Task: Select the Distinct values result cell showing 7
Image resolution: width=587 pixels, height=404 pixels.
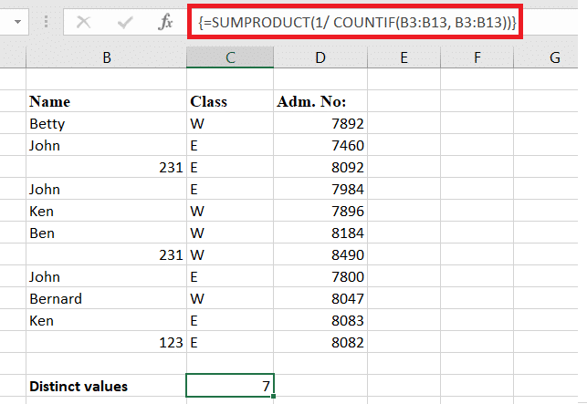Action: point(229,386)
